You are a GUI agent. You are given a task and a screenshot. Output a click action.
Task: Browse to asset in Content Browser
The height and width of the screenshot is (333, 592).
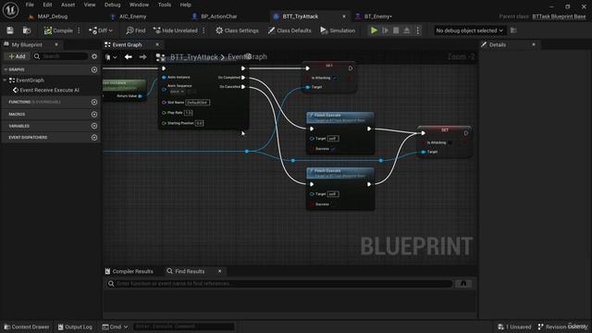tap(27, 31)
